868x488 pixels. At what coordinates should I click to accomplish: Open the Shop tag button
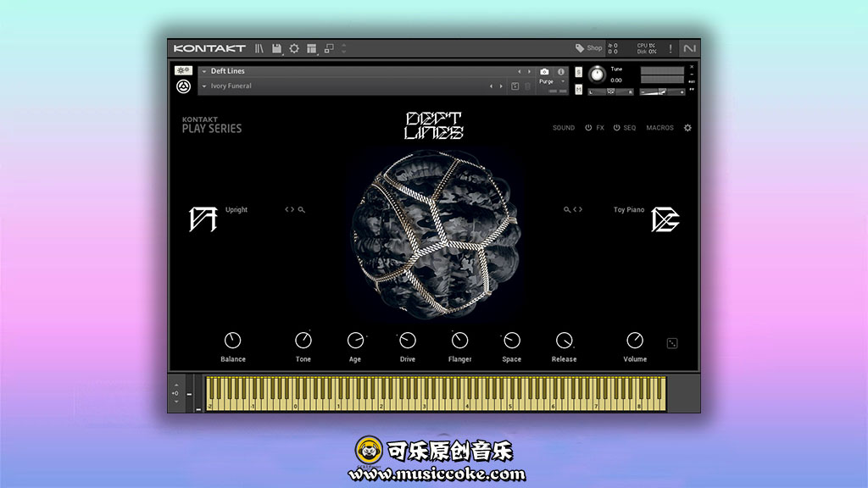[x=588, y=48]
